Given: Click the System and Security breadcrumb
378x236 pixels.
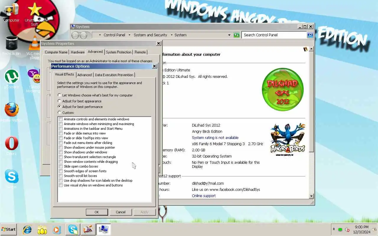Looking at the screenshot, I should coord(150,35).
